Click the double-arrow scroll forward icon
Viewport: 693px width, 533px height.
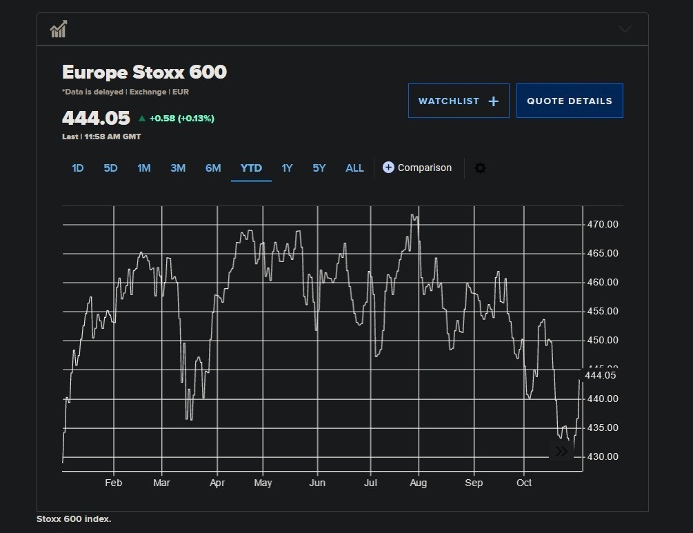(x=561, y=452)
